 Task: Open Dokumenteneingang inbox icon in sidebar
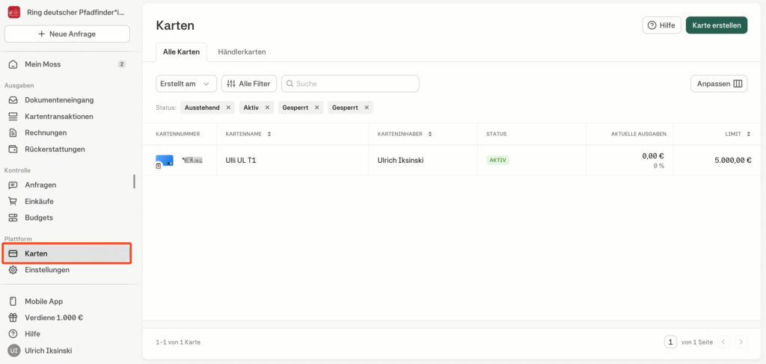[x=13, y=100]
